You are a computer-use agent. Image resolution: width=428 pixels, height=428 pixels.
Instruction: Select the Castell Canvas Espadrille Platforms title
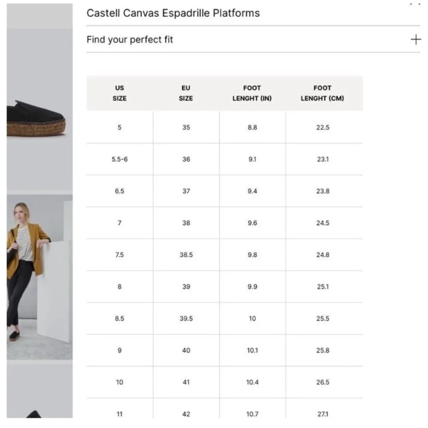pos(173,13)
